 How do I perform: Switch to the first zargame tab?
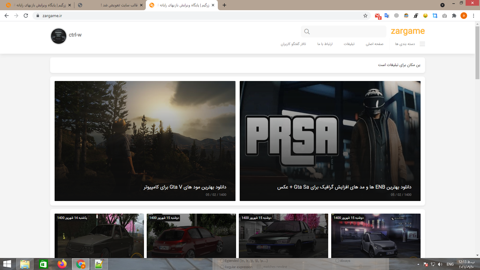[x=39, y=5]
